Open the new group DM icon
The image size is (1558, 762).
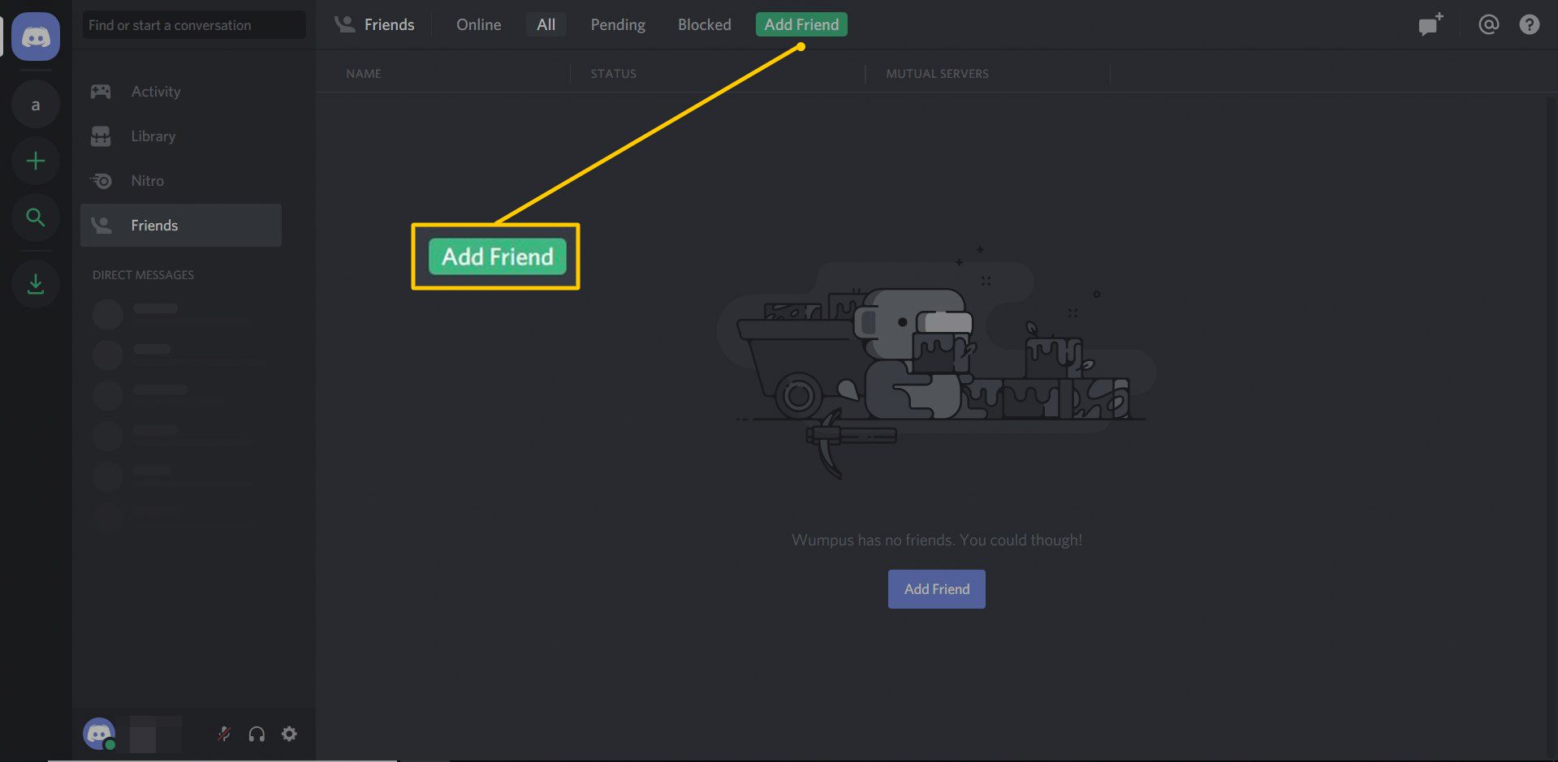[x=1431, y=24]
